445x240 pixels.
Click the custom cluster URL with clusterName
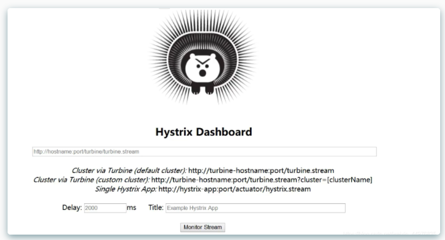[x=262, y=180]
